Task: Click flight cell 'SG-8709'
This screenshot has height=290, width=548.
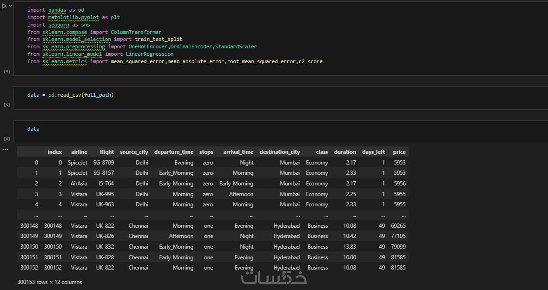Action: point(104,163)
